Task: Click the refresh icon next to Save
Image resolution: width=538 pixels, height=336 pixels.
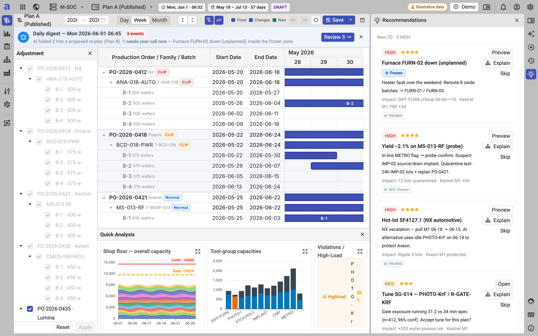Action: (316, 20)
